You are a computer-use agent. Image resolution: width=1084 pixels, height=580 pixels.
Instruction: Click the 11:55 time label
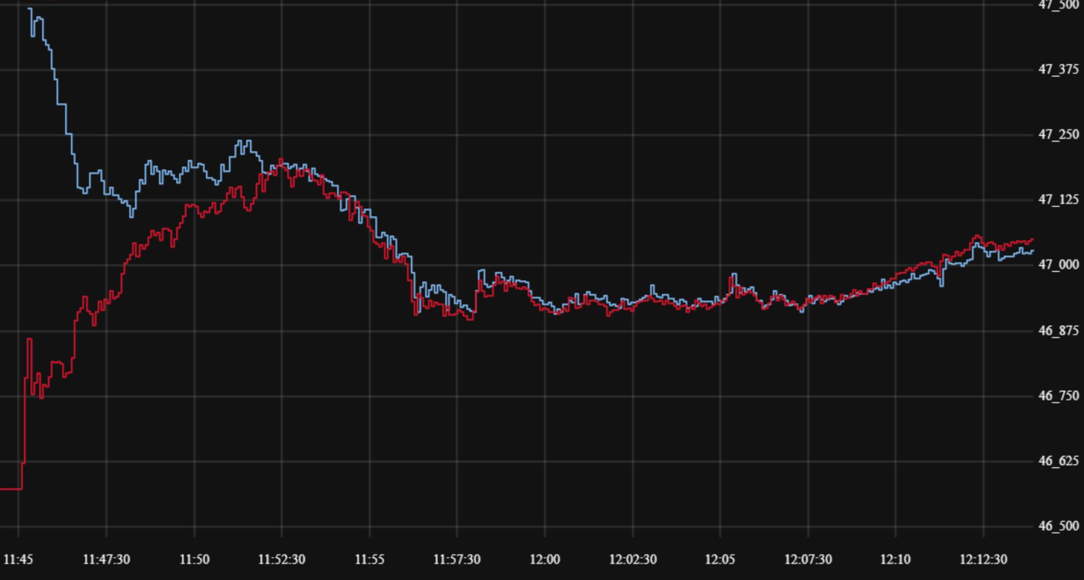pos(369,559)
